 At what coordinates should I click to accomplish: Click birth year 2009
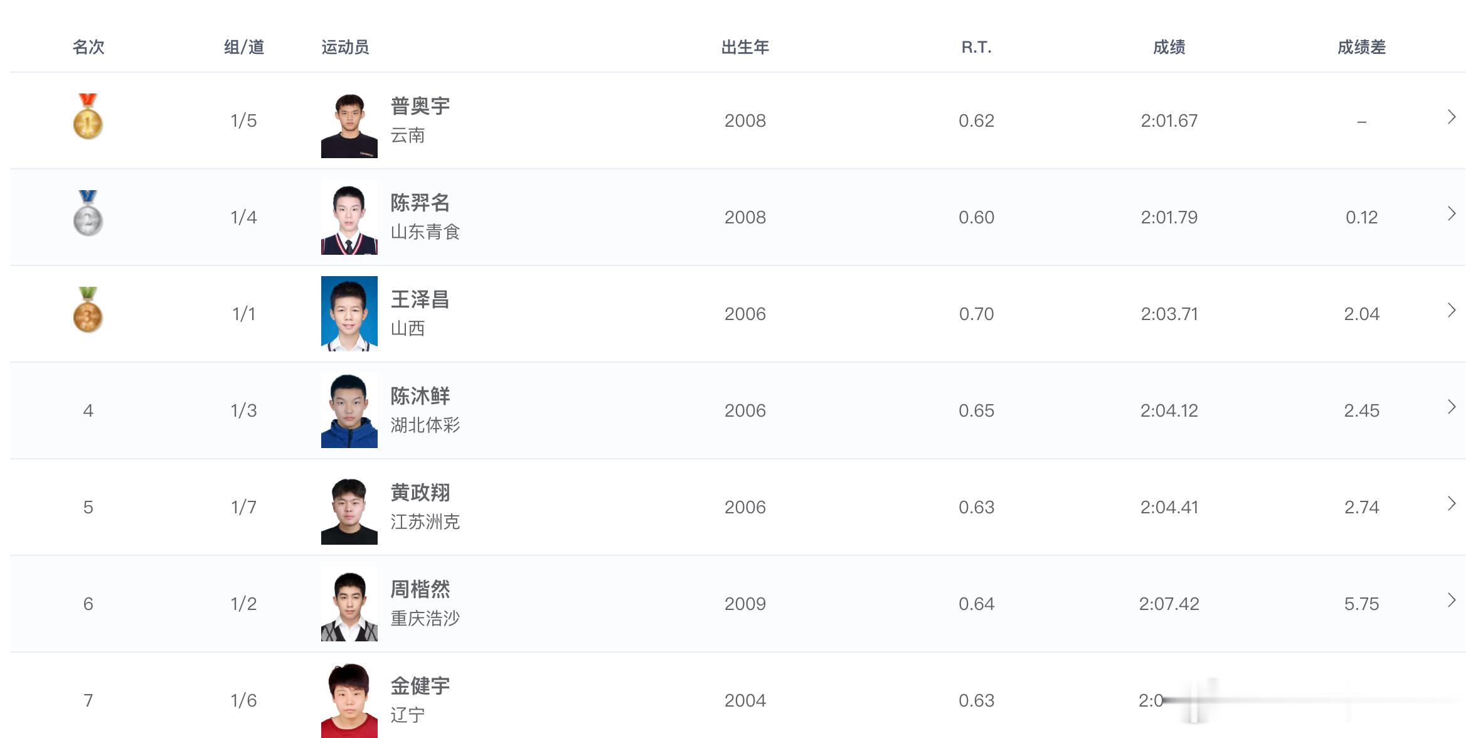[x=745, y=604]
